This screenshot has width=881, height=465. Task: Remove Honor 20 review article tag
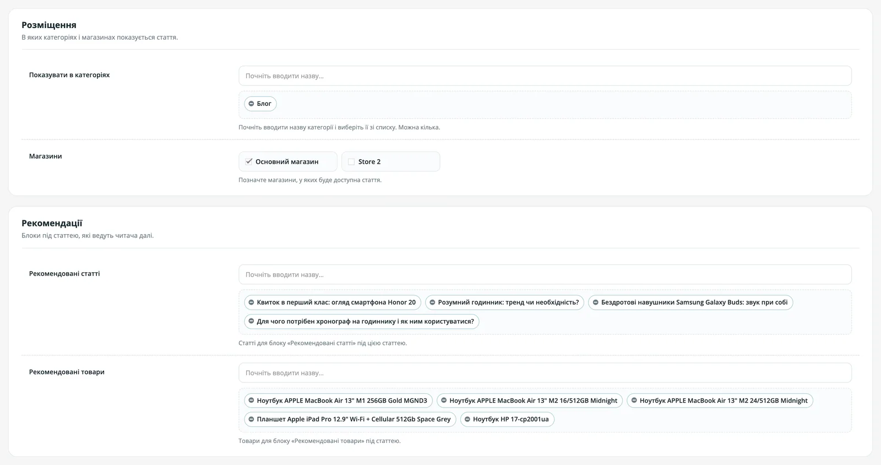[251, 302]
